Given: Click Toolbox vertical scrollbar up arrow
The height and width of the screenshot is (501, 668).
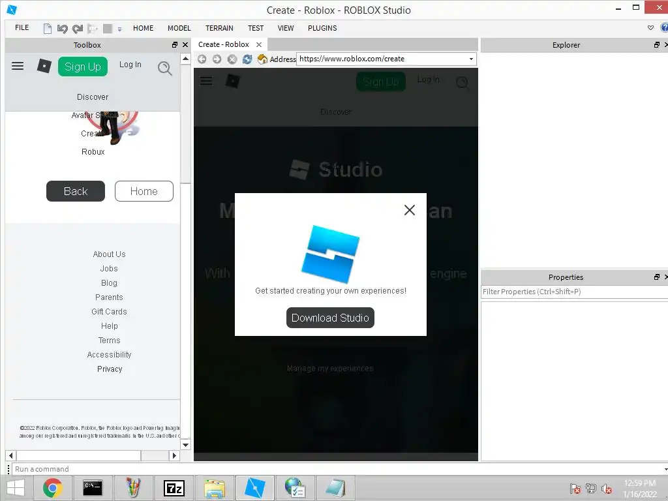Looking at the screenshot, I should click(185, 59).
